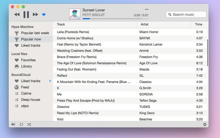The image size is (220, 138).
Task: Click the 0:26 / 3:57 time display
Action: 141,15
